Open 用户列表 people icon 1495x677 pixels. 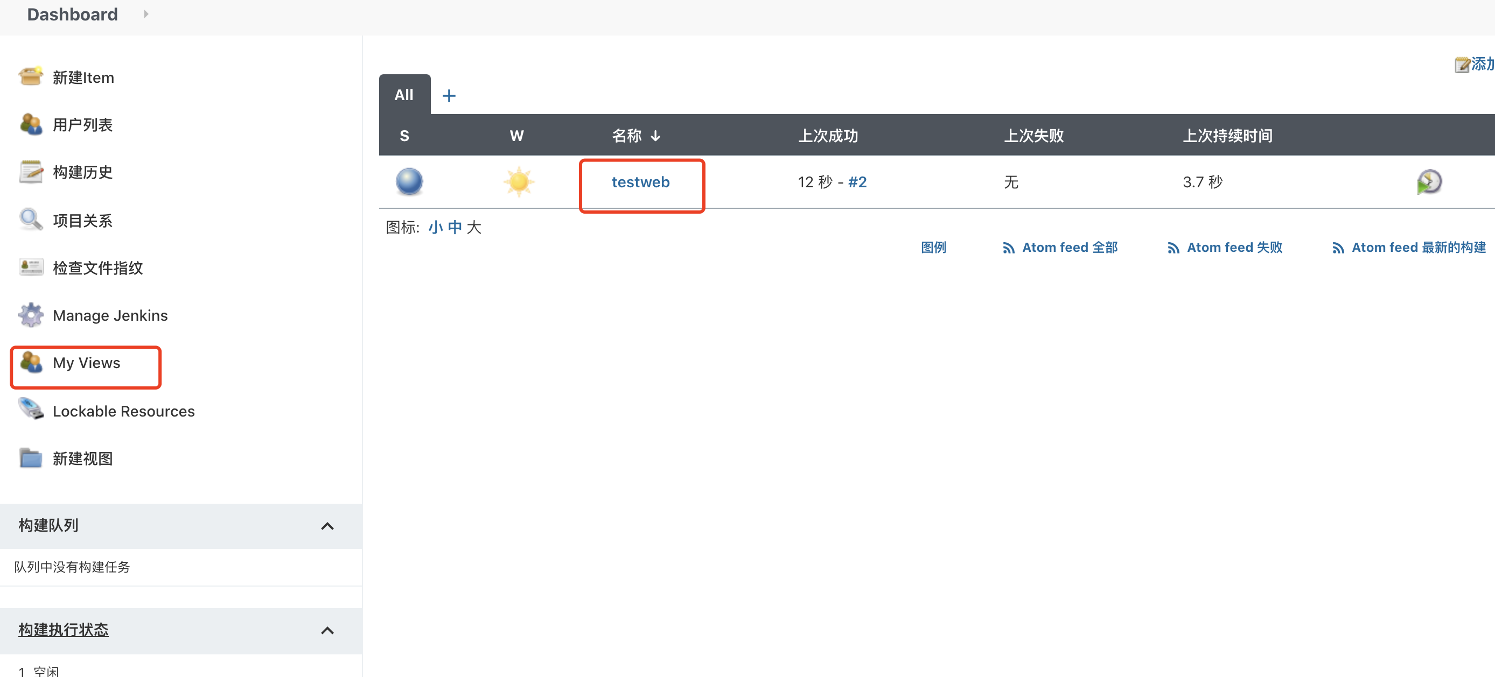(31, 124)
